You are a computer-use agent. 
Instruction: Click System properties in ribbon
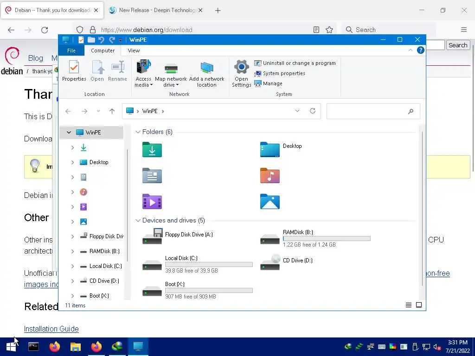(x=280, y=73)
